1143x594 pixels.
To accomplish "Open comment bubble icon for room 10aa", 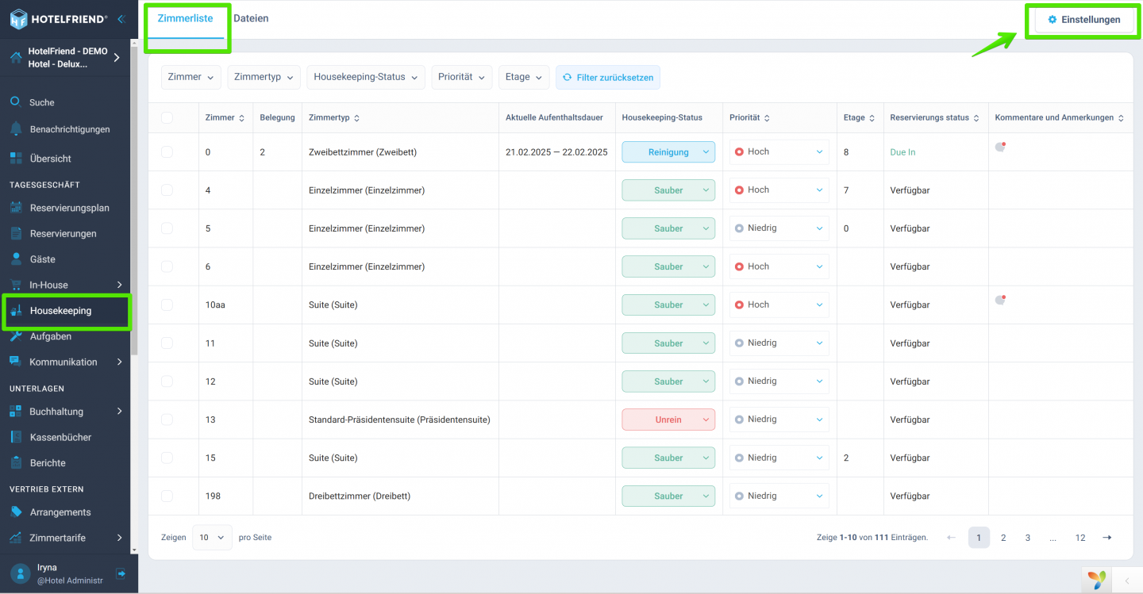I will 1000,300.
